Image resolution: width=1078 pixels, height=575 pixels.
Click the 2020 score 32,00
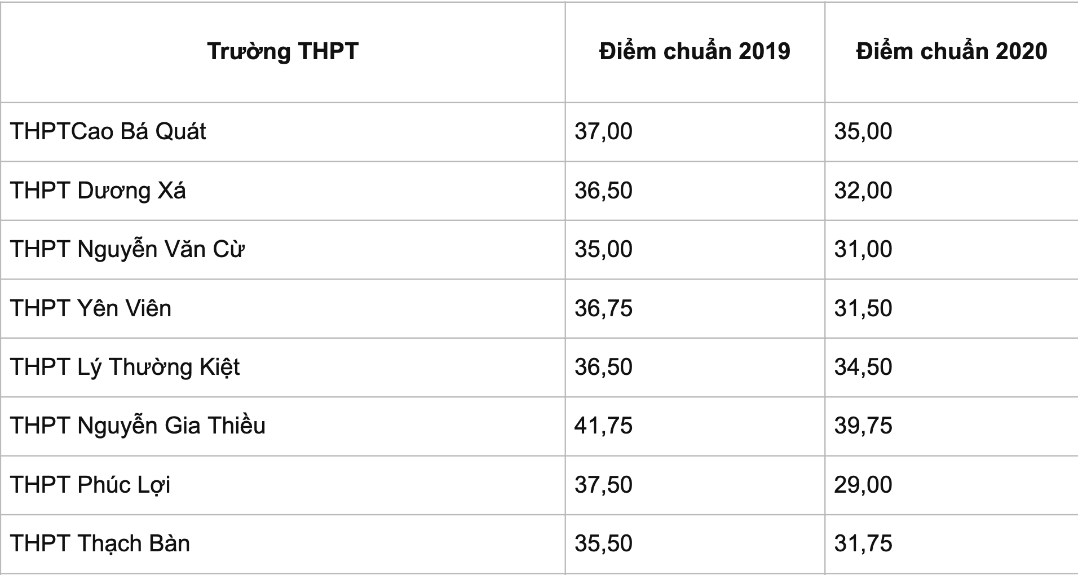click(x=863, y=191)
